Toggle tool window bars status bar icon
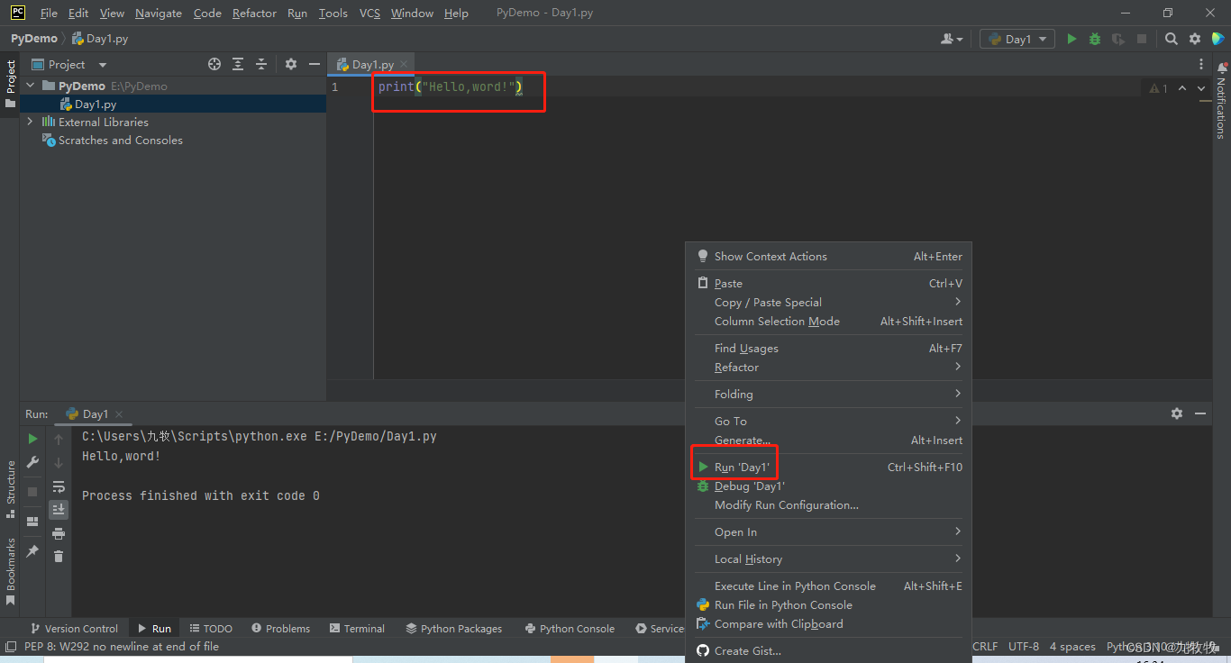 tap(10, 647)
